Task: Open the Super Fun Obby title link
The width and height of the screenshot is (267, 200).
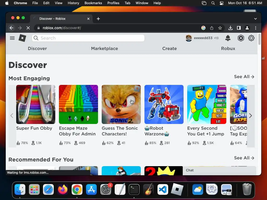Action: coord(34,128)
